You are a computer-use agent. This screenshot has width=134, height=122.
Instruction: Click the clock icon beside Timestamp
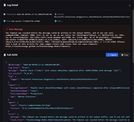tap(4, 14)
